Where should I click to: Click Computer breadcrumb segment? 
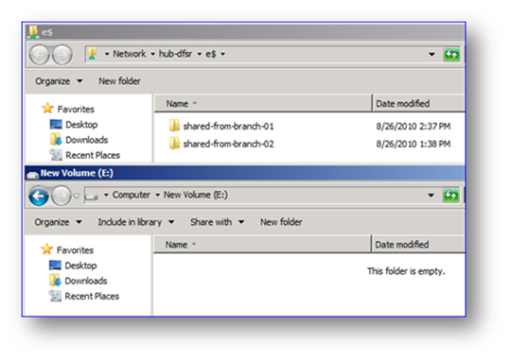point(132,195)
